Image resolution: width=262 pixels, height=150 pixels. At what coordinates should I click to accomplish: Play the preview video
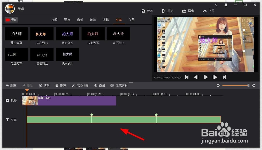[206, 77]
